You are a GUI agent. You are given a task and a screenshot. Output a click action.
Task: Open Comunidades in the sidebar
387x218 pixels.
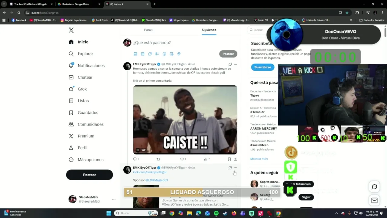pos(86,124)
